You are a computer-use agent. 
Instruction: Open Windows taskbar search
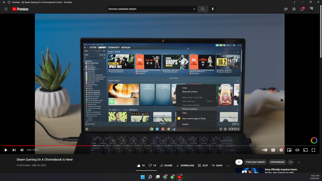tap(150, 177)
